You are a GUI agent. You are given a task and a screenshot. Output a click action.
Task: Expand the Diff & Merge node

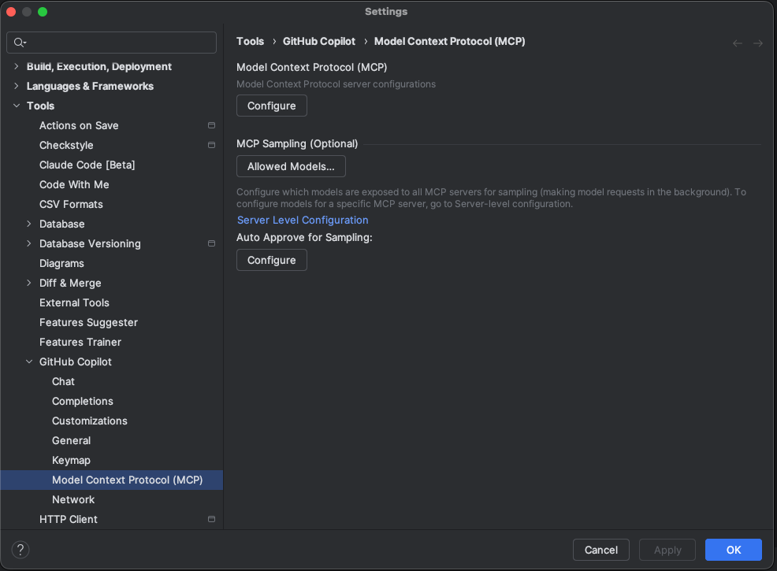tap(28, 283)
